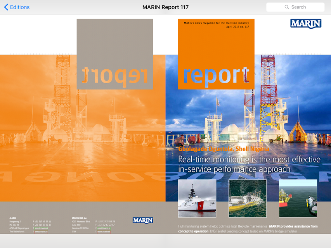This screenshot has height=248, width=331.
Task: Open the usa@marin.nl email link
Action: (x=104, y=228)
